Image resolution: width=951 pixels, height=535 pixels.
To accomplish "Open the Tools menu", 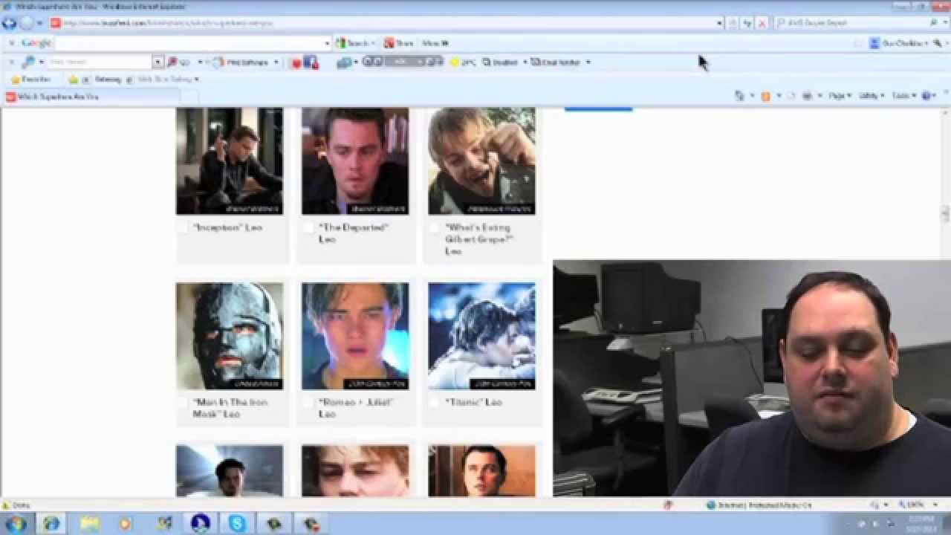I will click(903, 96).
